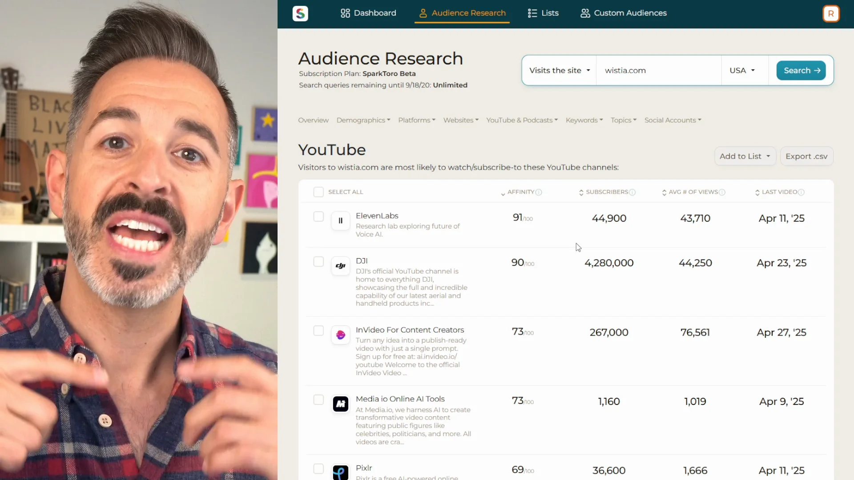This screenshot has height=480, width=854.
Task: Click InVideo average views 76,561
Action: click(x=695, y=332)
